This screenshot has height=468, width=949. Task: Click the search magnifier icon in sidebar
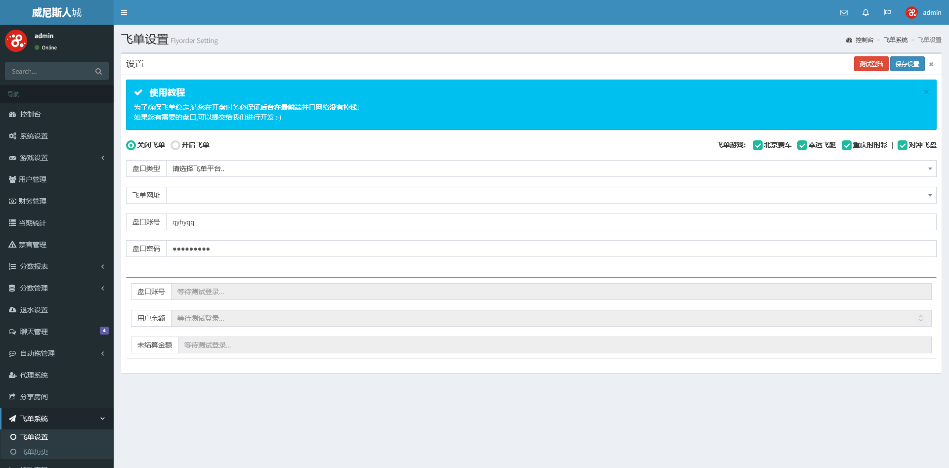coord(99,71)
